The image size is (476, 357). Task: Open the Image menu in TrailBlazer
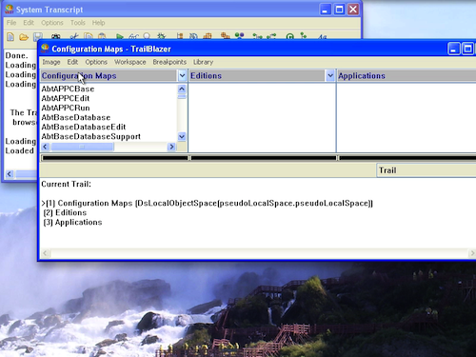[x=51, y=62]
